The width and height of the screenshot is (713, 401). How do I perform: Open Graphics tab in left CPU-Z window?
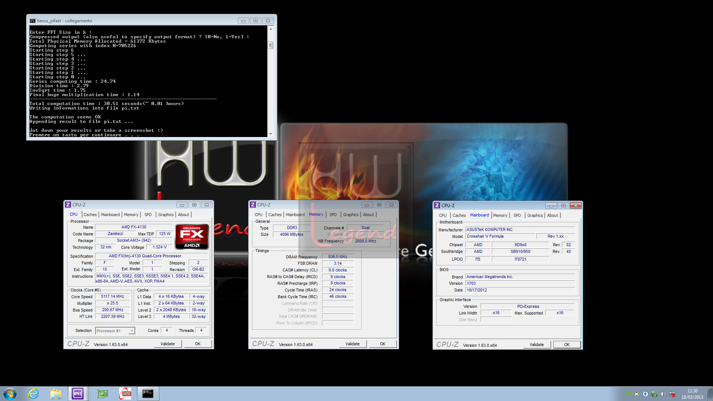(x=166, y=215)
